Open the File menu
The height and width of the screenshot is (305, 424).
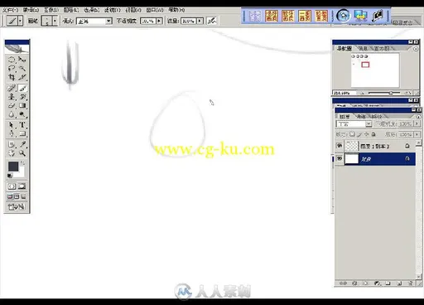click(x=10, y=10)
